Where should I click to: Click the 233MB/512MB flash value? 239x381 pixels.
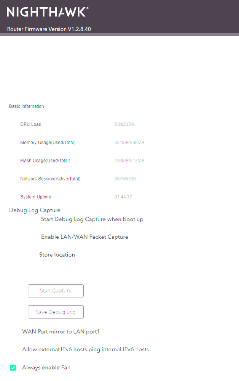[x=129, y=161]
